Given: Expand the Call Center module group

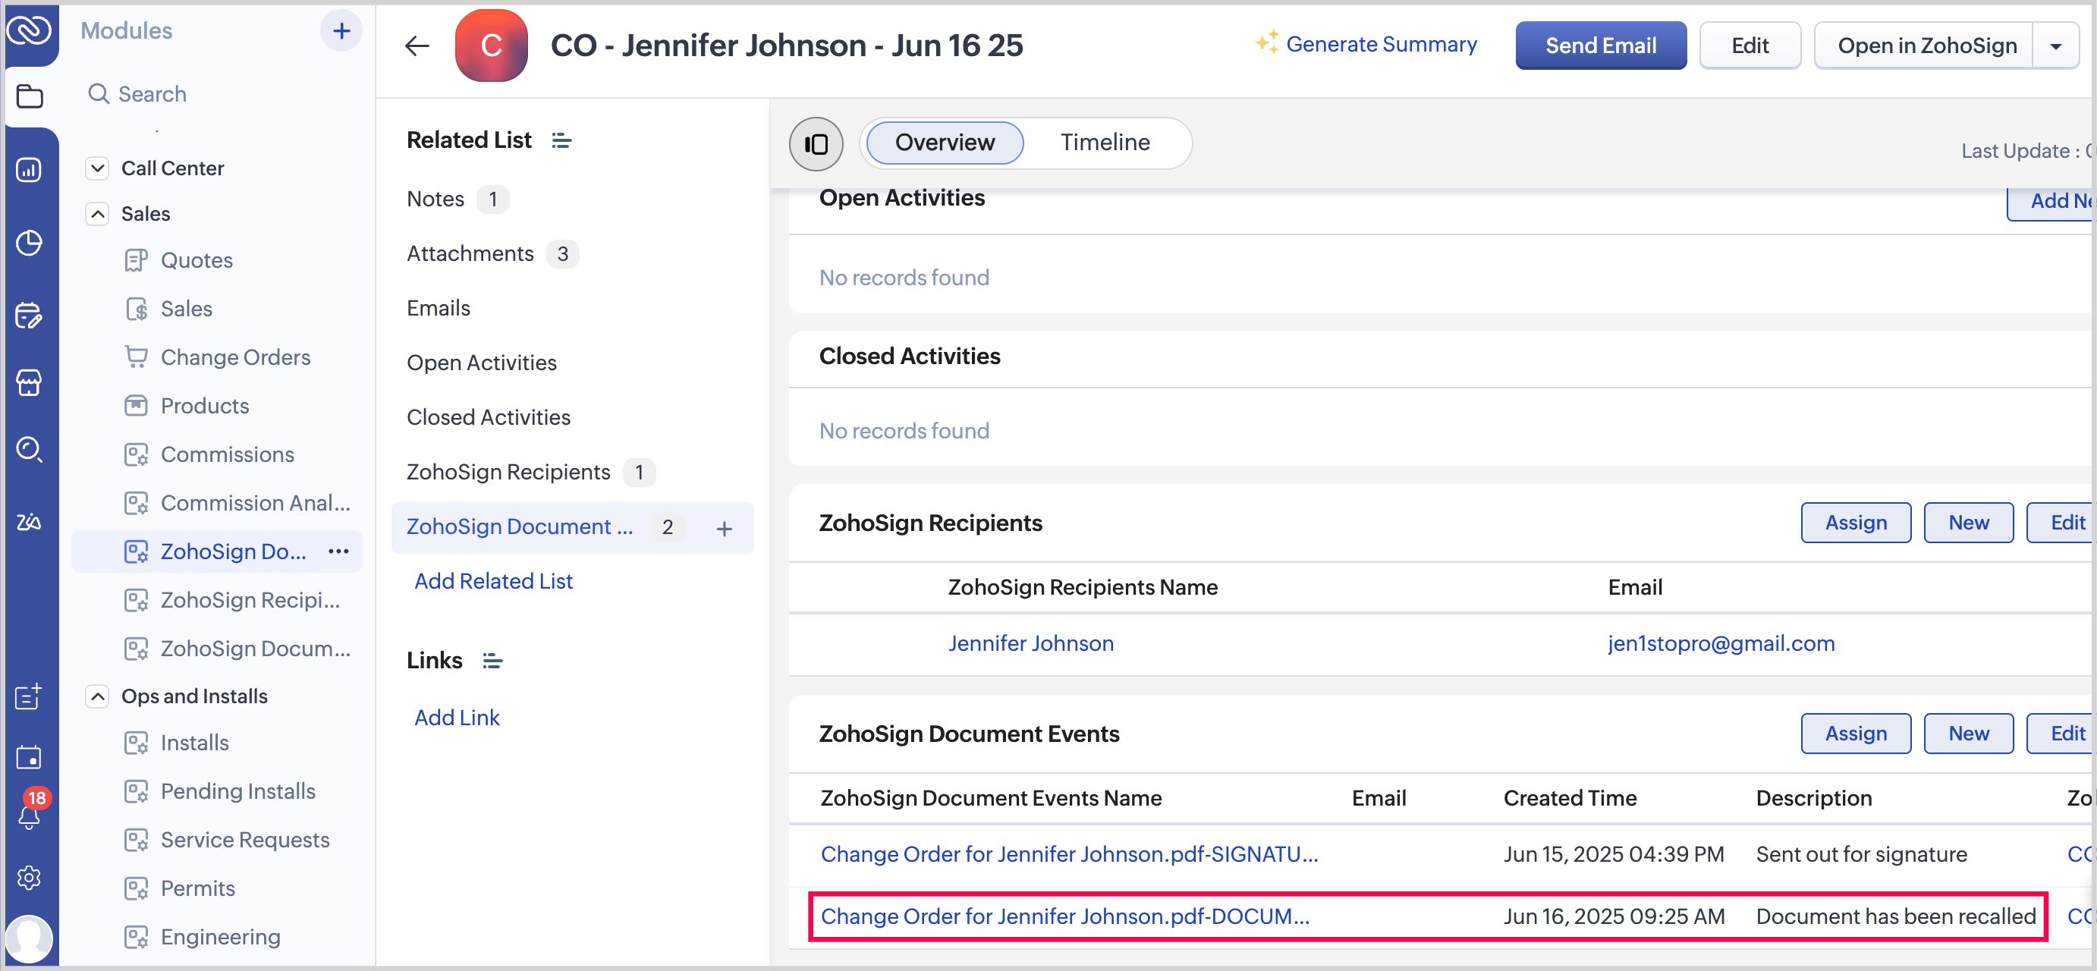Looking at the screenshot, I should click(98, 168).
